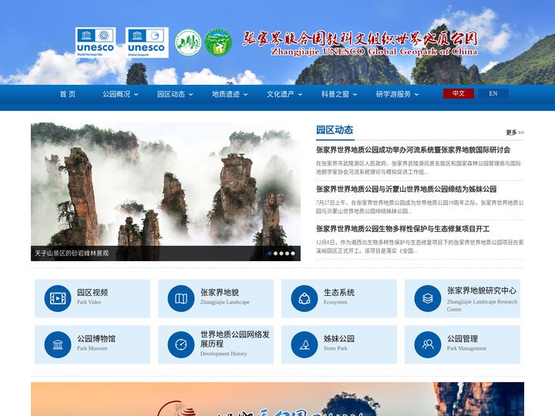555x416 pixels.
Task: Open the 园区视频 Park Video icon
Action: 58,299
